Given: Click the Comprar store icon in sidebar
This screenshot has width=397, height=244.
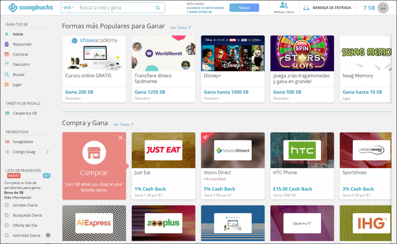Looking at the screenshot, I should 7,54.
